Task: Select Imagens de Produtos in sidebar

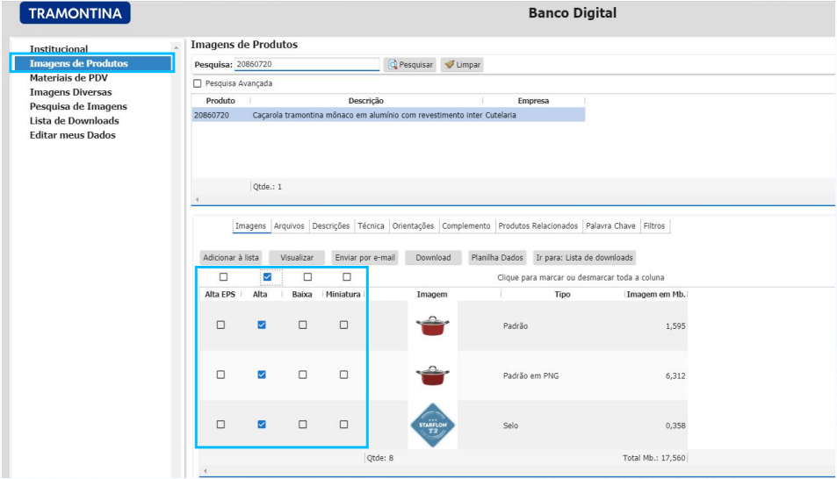Action: coord(92,63)
